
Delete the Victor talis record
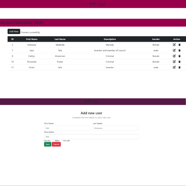click(x=179, y=67)
